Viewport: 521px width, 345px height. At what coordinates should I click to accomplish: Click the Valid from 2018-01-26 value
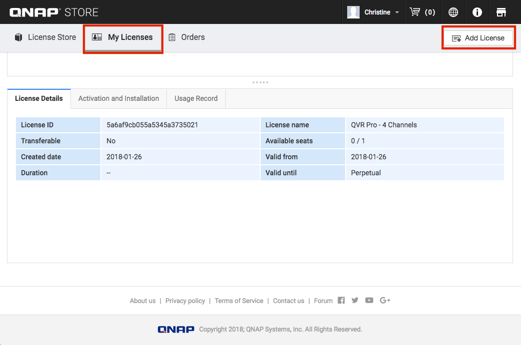[369, 157]
